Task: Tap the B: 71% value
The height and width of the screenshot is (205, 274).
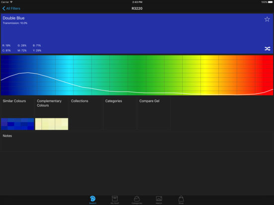Action: (x=37, y=46)
